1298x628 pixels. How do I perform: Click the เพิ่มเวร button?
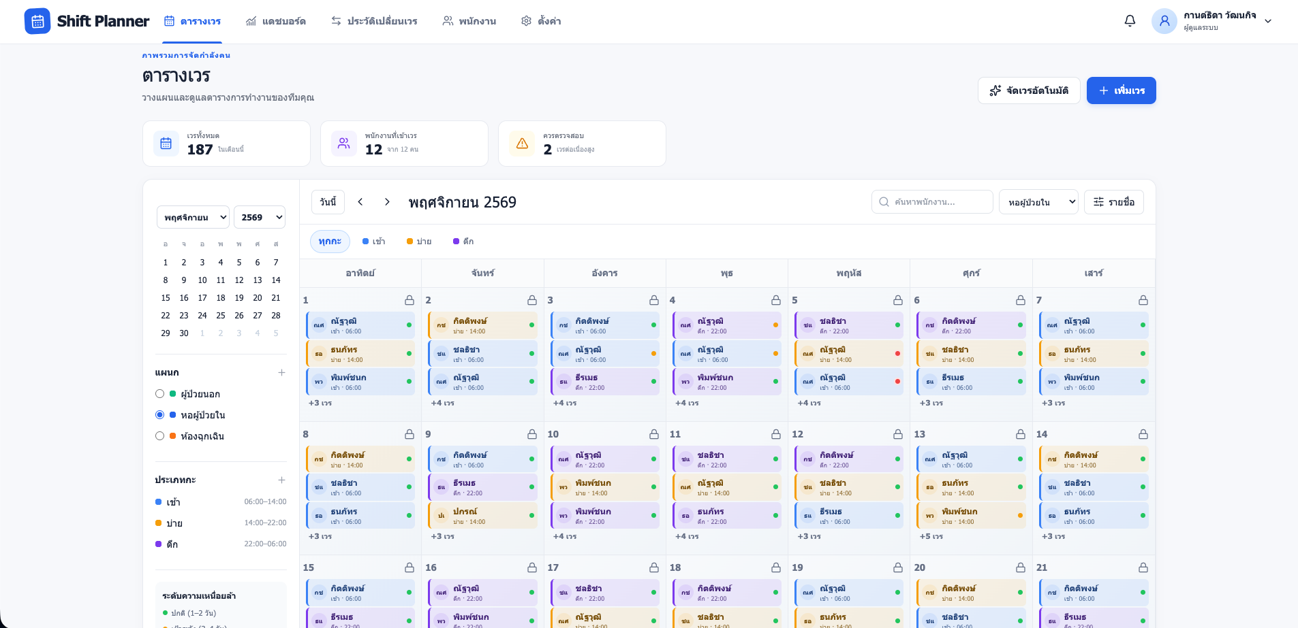(x=1122, y=90)
